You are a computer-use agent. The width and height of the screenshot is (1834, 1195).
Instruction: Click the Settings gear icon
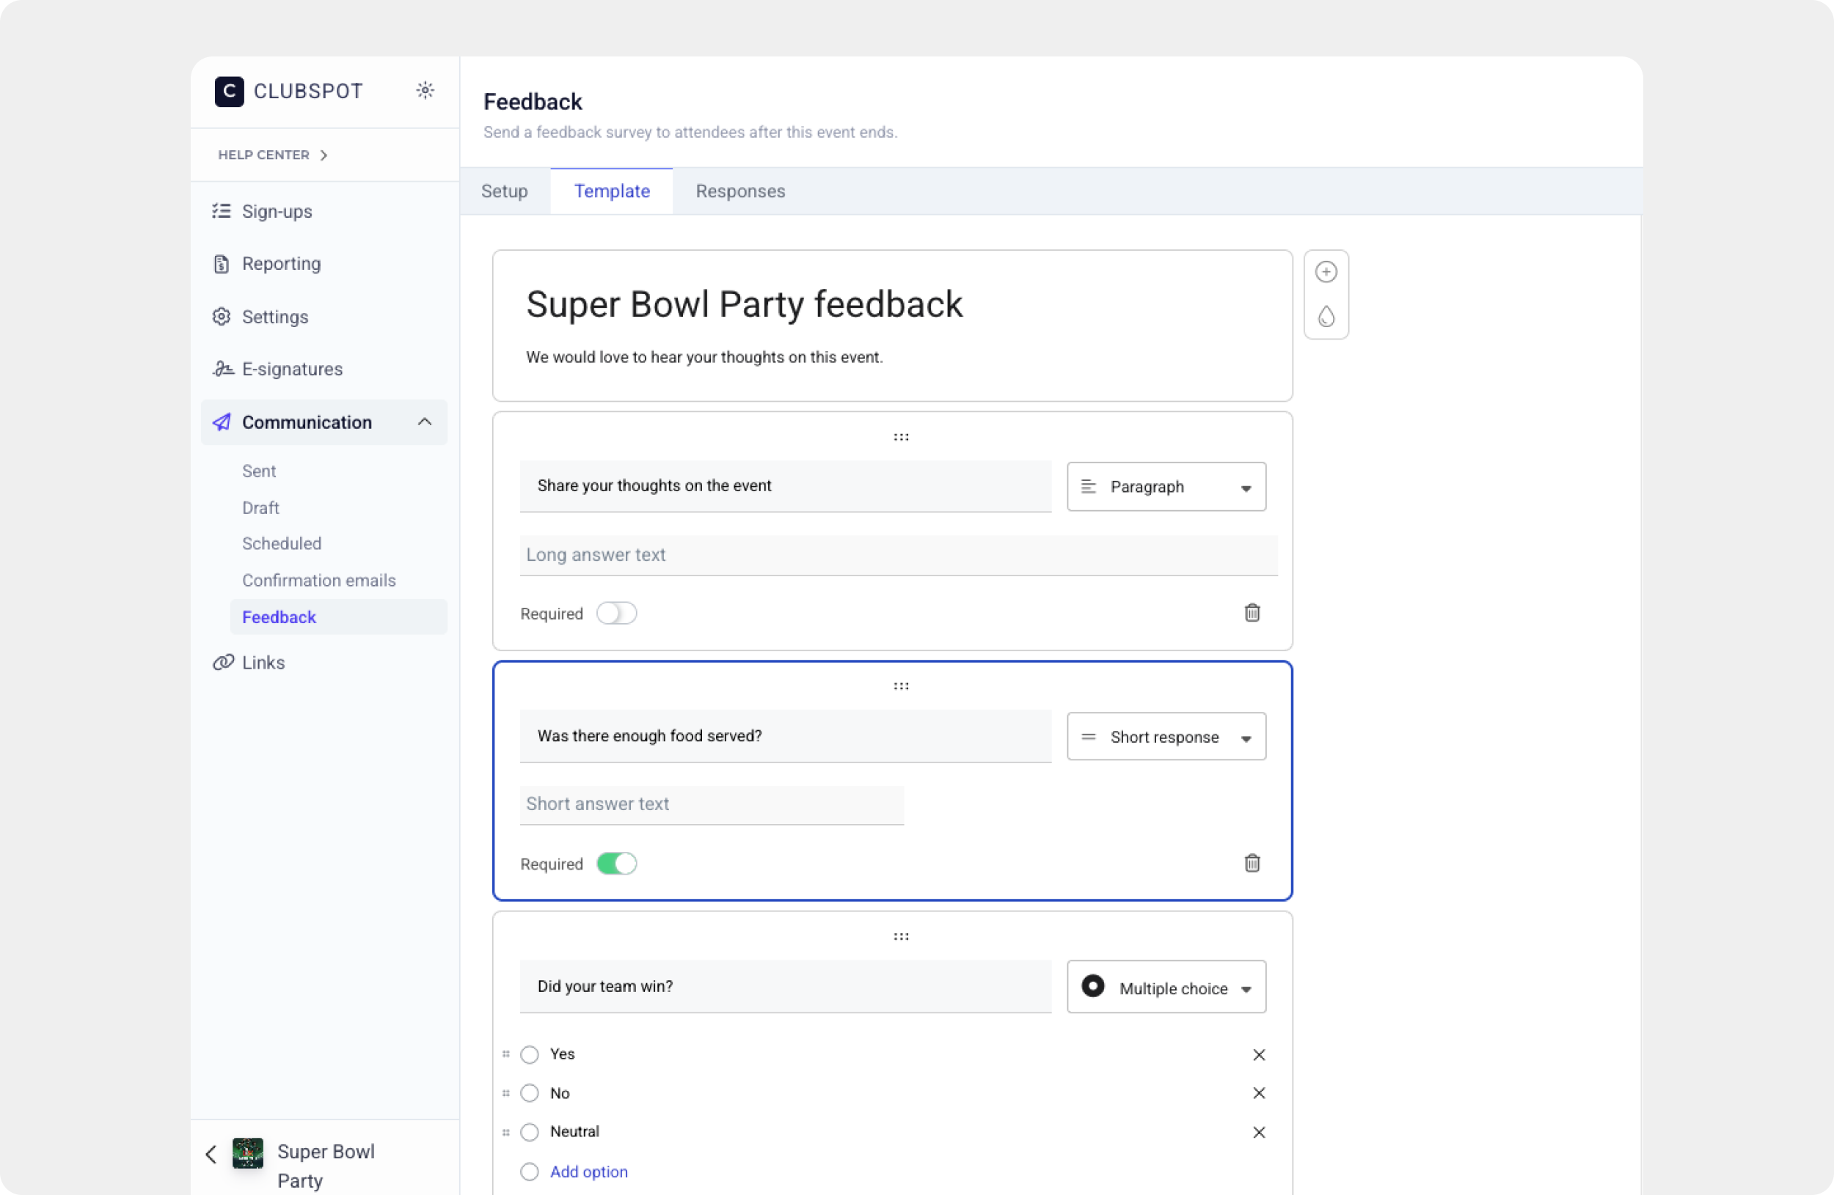pyautogui.click(x=221, y=317)
